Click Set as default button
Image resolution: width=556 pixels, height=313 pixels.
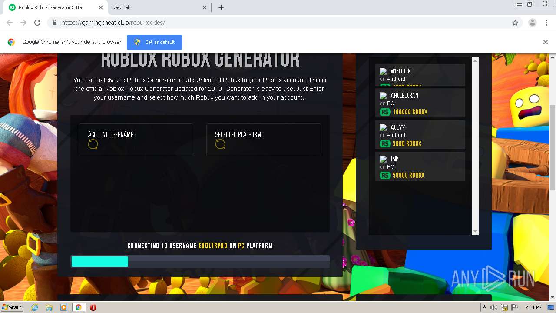[x=154, y=42]
